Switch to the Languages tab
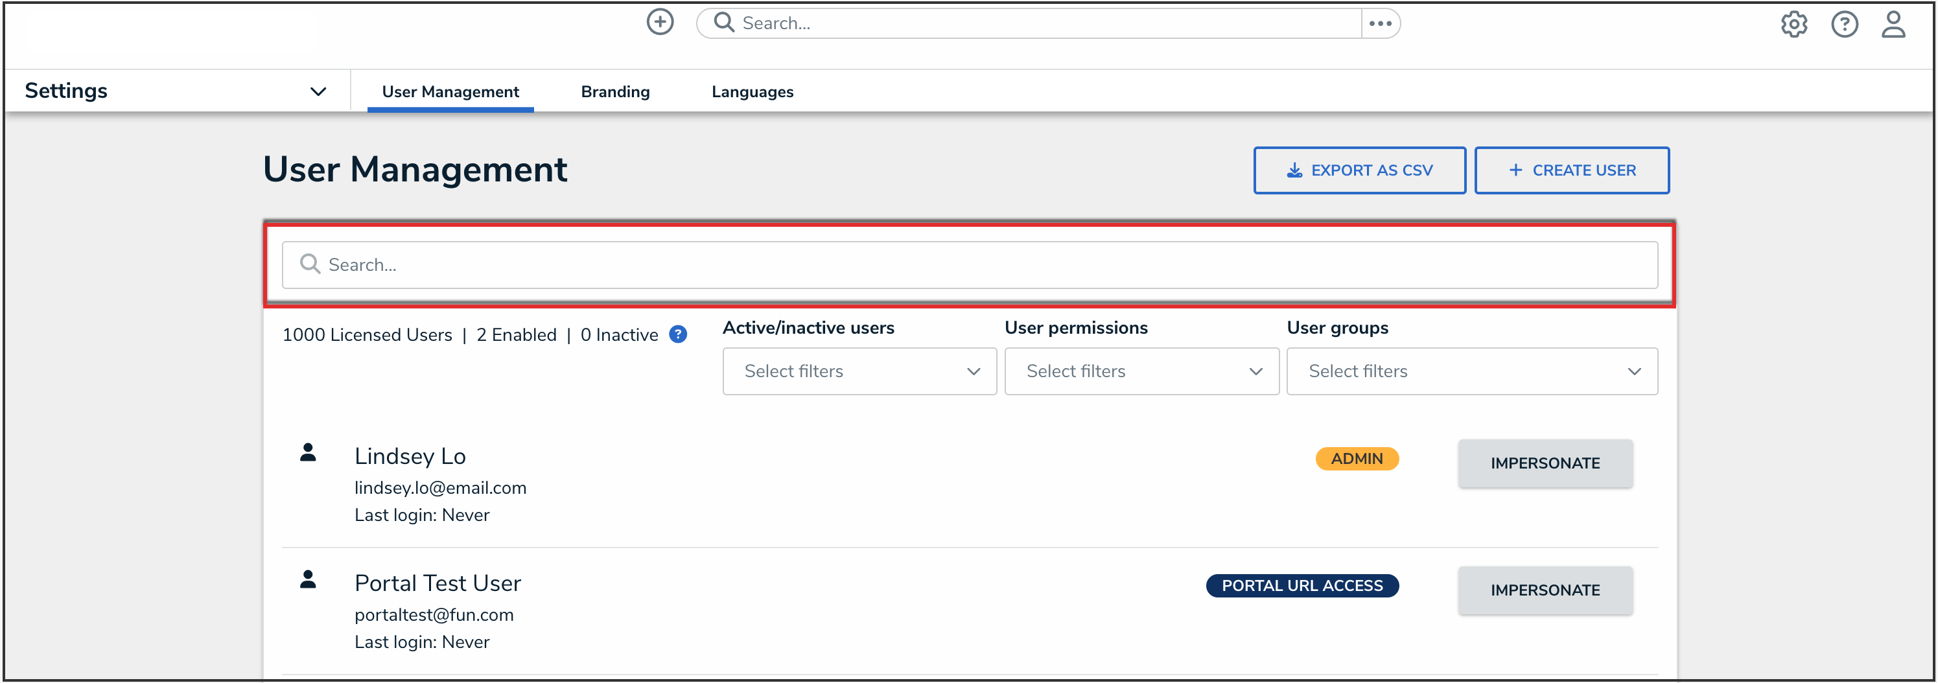The width and height of the screenshot is (1938, 683). pyautogui.click(x=752, y=92)
